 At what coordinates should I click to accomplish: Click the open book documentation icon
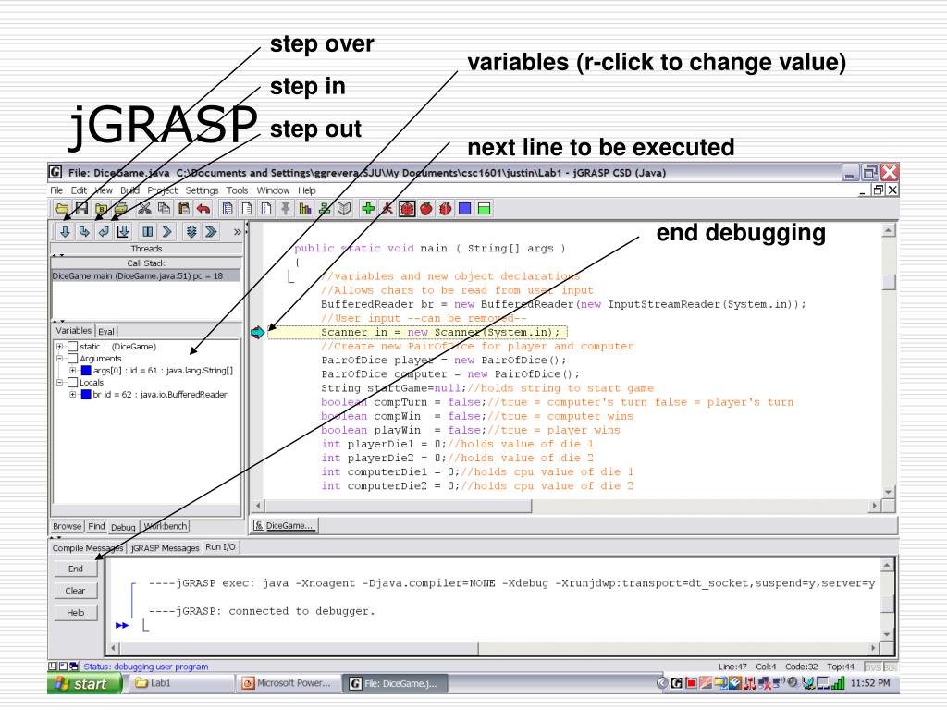[x=344, y=209]
